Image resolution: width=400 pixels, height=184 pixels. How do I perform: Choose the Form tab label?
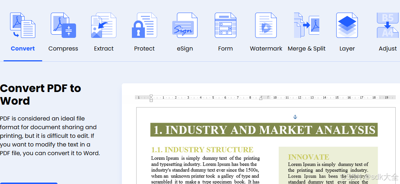(x=226, y=49)
